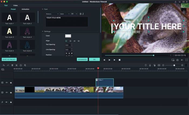Toggle italic text with the I icon

83,14
